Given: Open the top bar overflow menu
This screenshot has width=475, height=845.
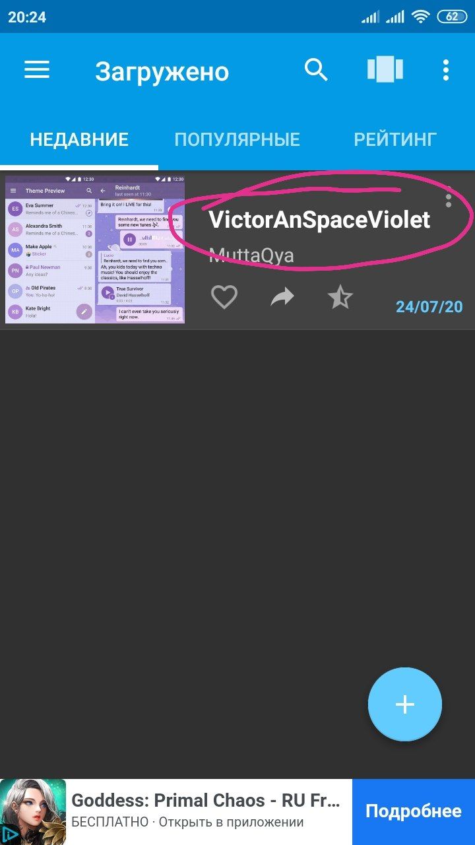Looking at the screenshot, I should [446, 70].
